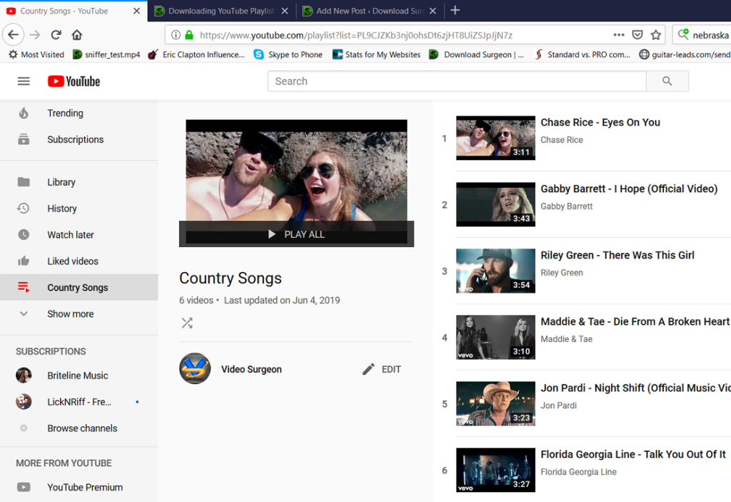Viewport: 731px width, 502px height.
Task: Open Maddie & Tae video thumbnail
Action: [495, 337]
